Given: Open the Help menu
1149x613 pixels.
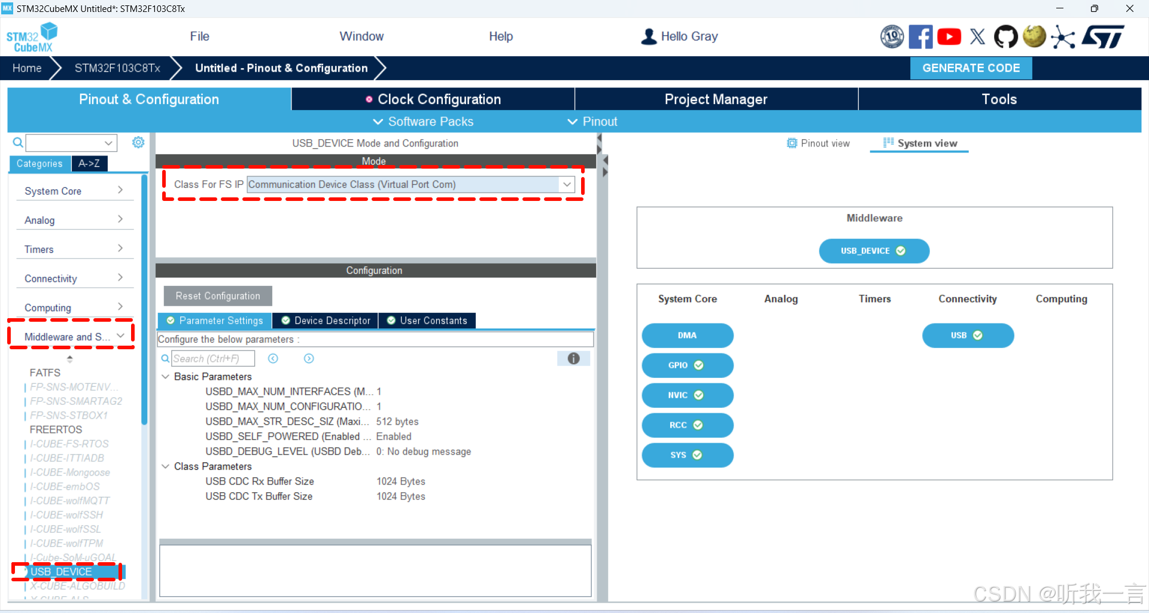Looking at the screenshot, I should click(x=501, y=36).
